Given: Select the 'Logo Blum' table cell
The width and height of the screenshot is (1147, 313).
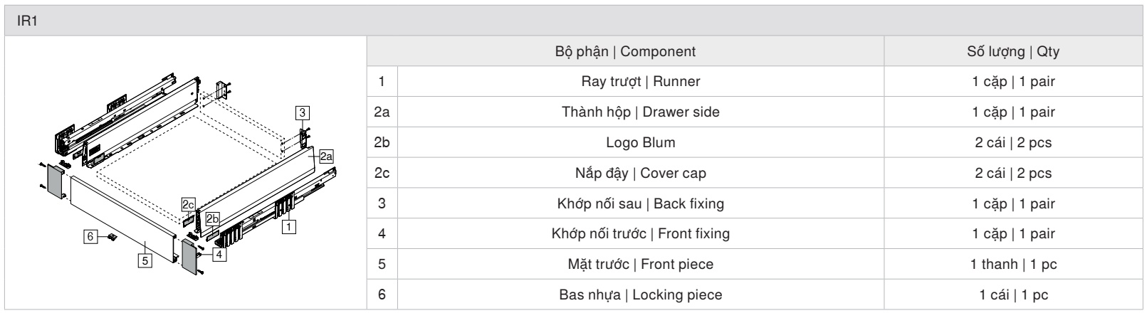Looking at the screenshot, I should coord(641,143).
